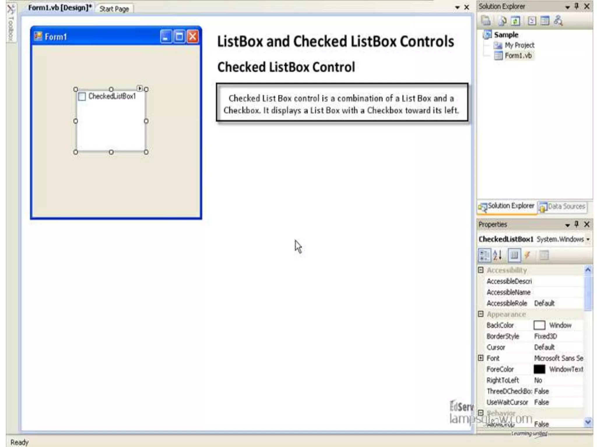Click Refresh icon in Solution Explorer toolbar

[x=515, y=21]
